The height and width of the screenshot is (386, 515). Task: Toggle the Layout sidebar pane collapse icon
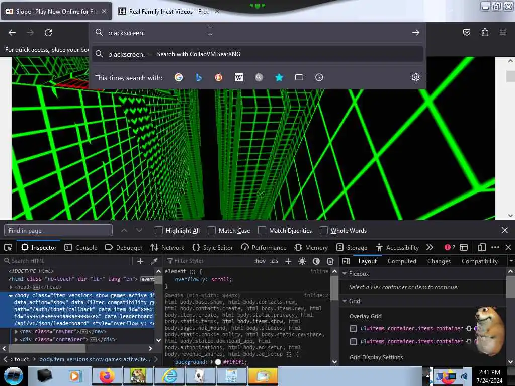coord(346,261)
